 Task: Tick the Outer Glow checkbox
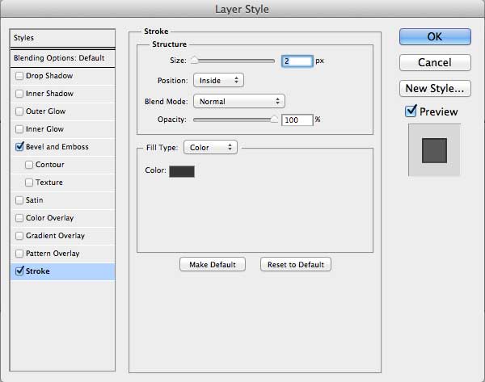[x=19, y=111]
